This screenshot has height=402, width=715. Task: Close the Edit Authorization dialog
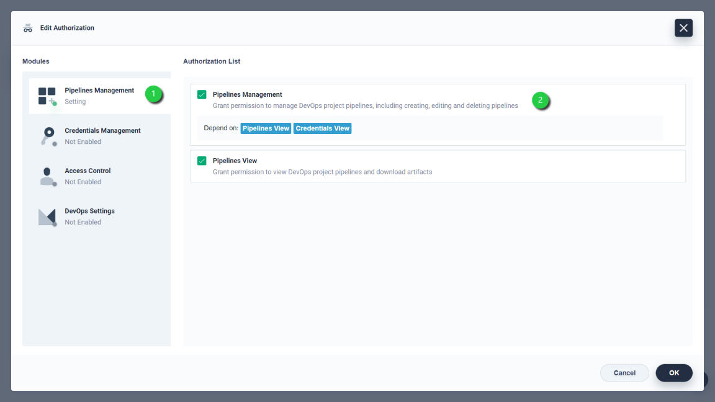pyautogui.click(x=683, y=28)
